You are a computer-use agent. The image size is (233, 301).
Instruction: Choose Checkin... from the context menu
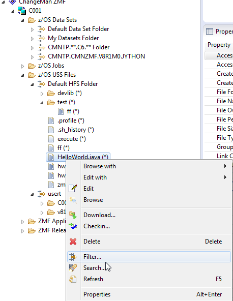149,226
